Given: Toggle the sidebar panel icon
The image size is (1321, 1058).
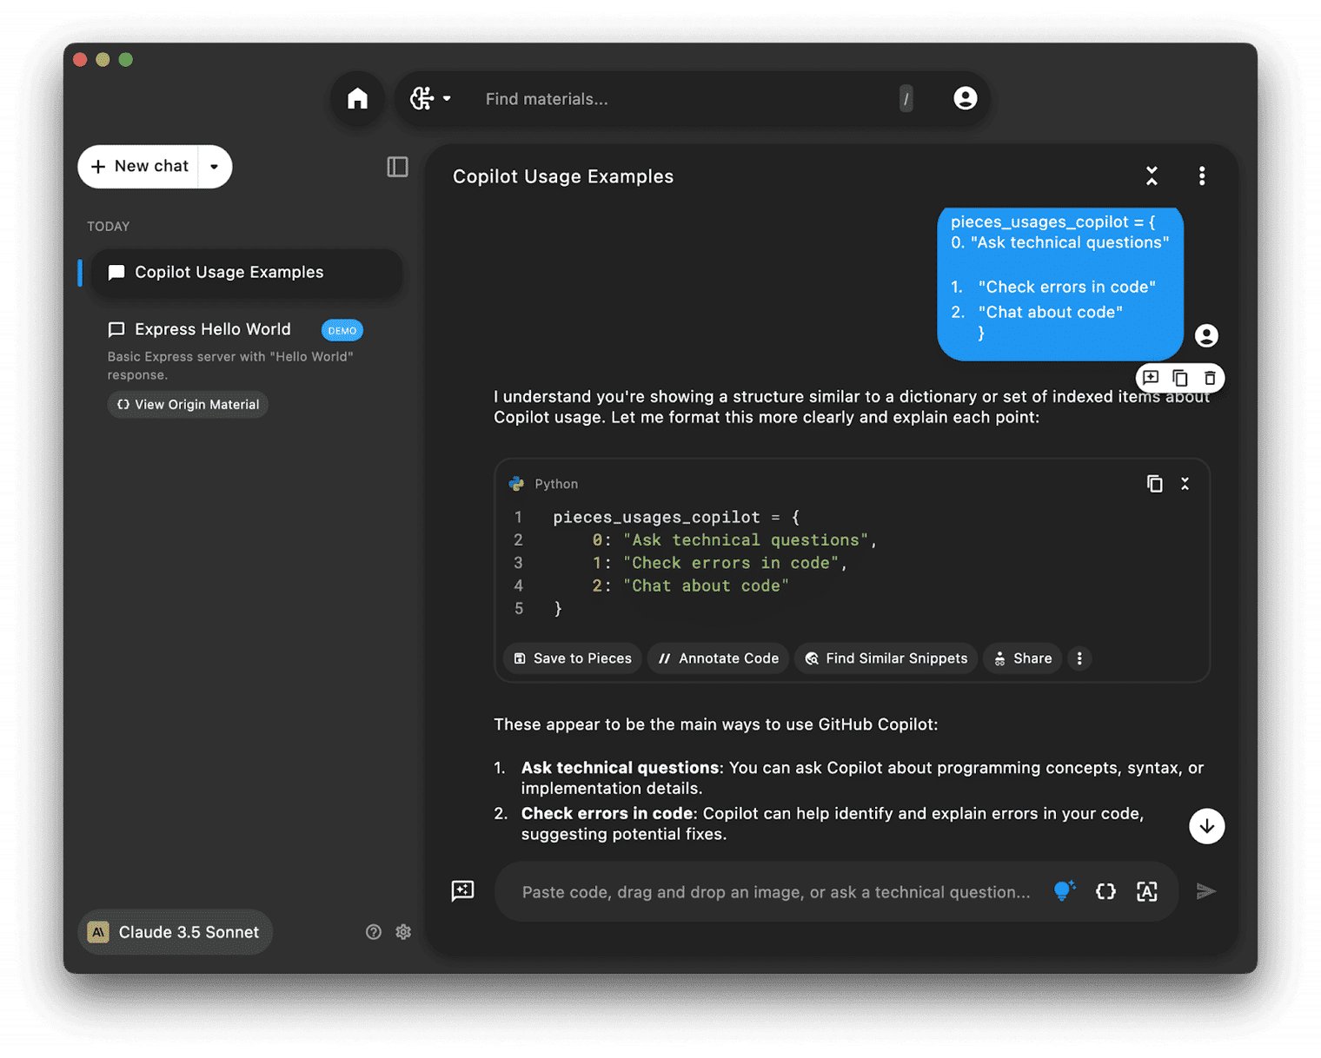Looking at the screenshot, I should coord(397,166).
